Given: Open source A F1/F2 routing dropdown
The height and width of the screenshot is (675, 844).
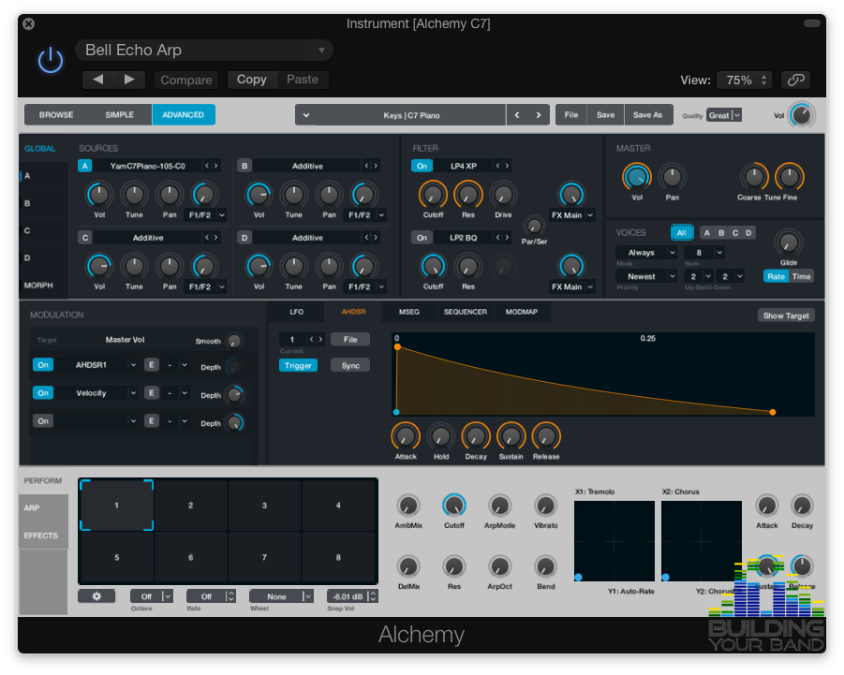Looking at the screenshot, I should [x=205, y=214].
